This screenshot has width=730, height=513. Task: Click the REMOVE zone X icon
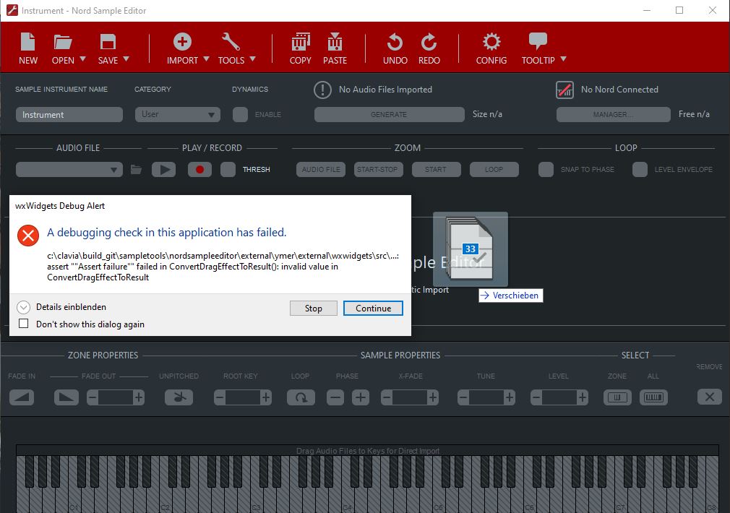point(709,397)
